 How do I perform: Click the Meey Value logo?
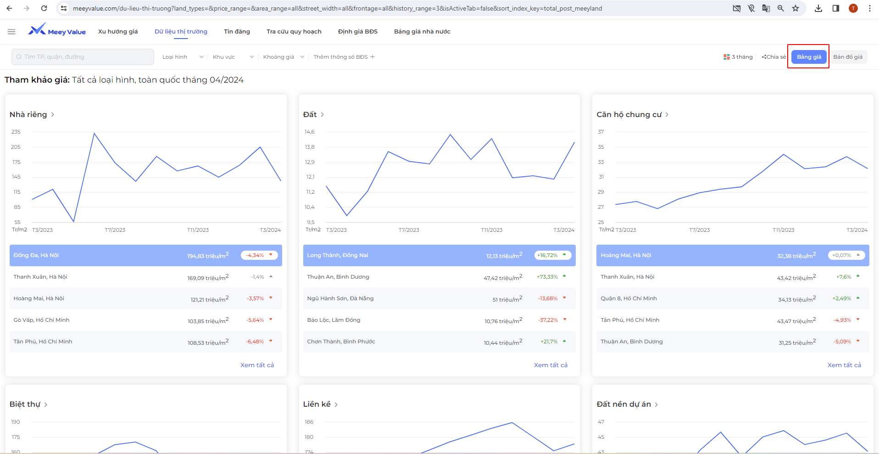57,30
